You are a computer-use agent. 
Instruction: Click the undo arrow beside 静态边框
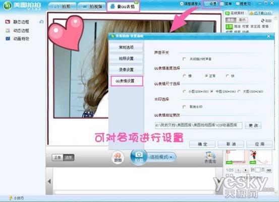tap(41, 22)
